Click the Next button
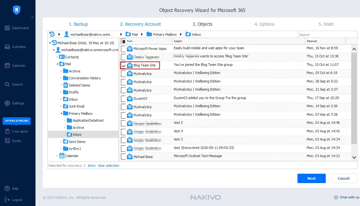This screenshot has height=206, width=360. click(x=311, y=178)
